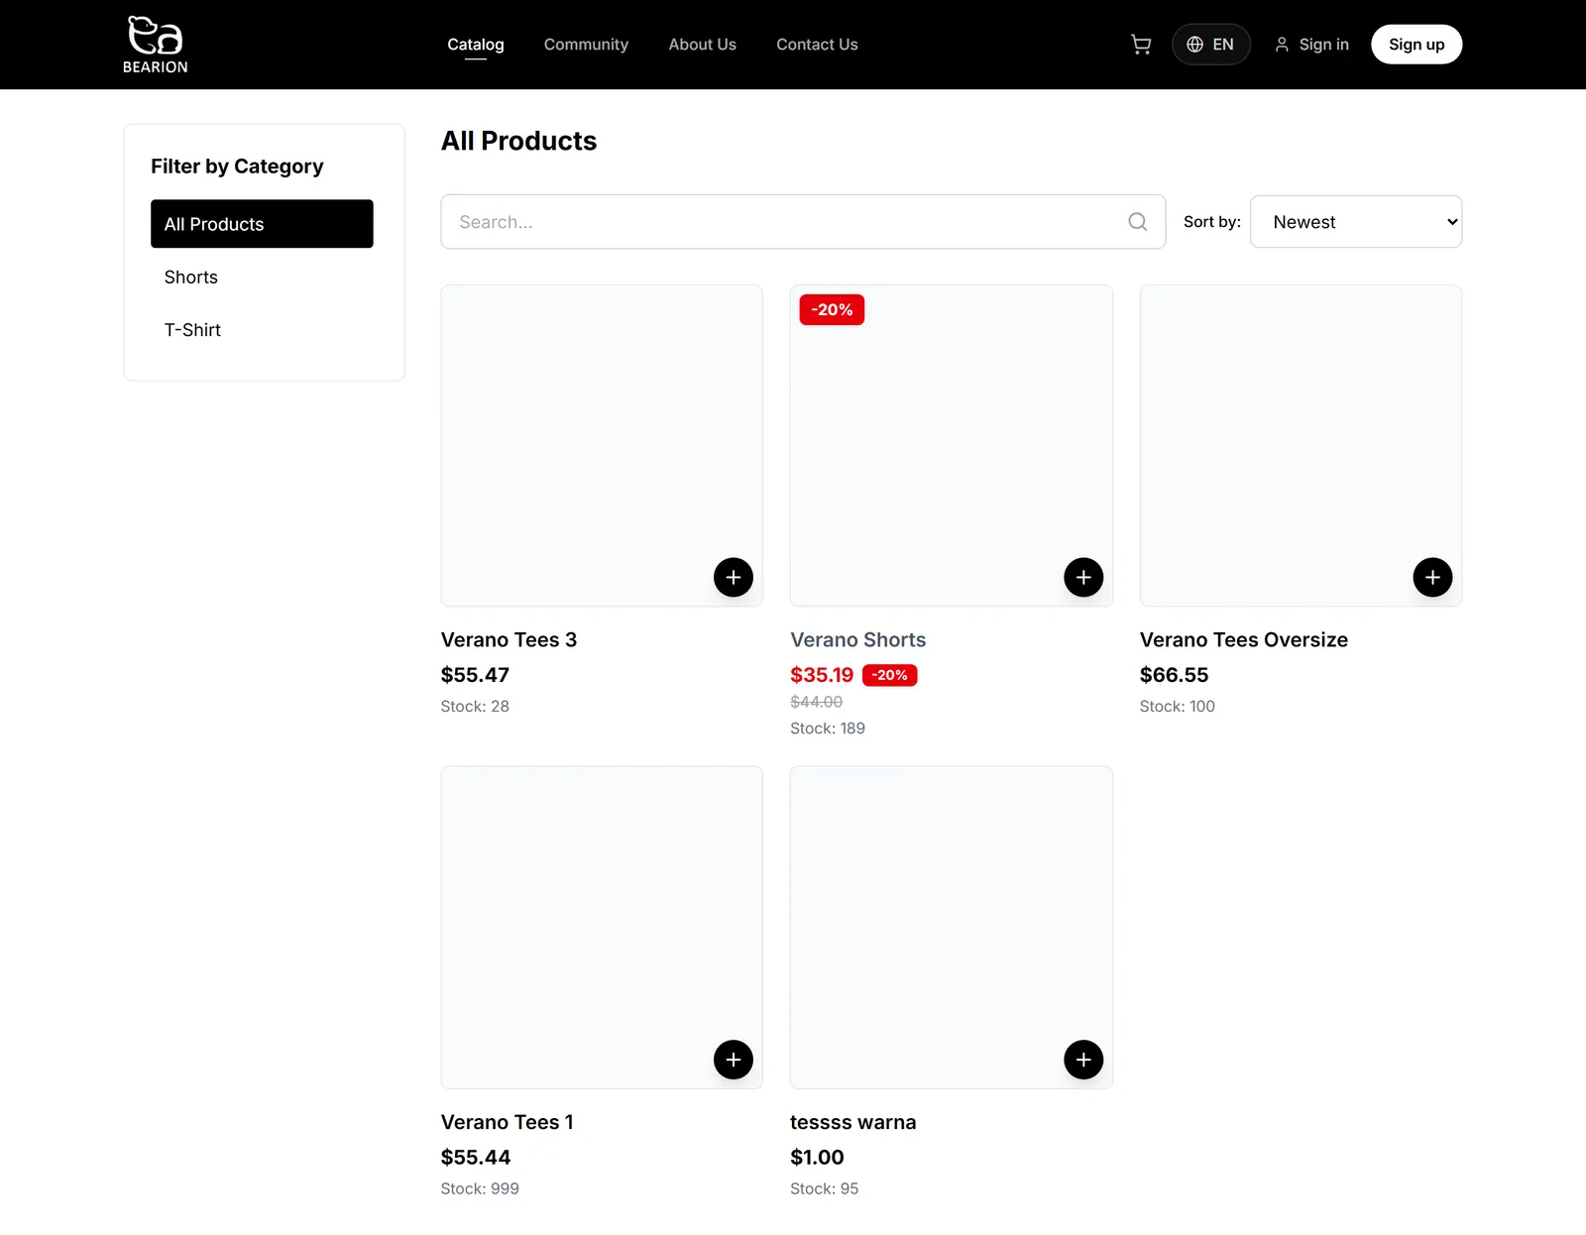
Task: Click the Sign up button
Action: (x=1416, y=45)
